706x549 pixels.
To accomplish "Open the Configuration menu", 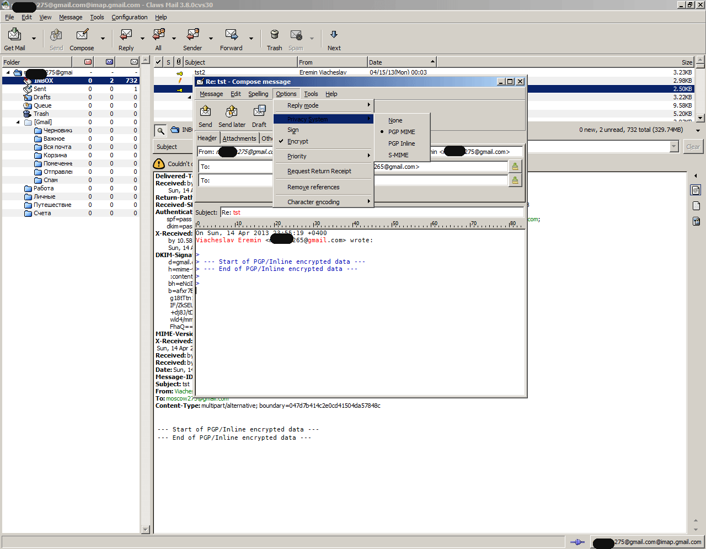I will [129, 17].
